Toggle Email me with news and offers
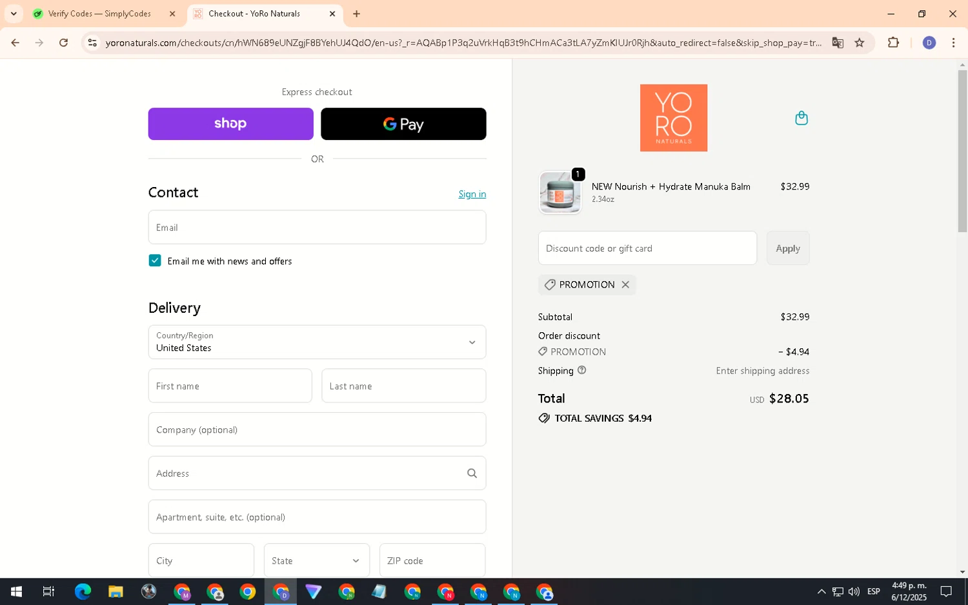The height and width of the screenshot is (605, 968). tap(155, 261)
